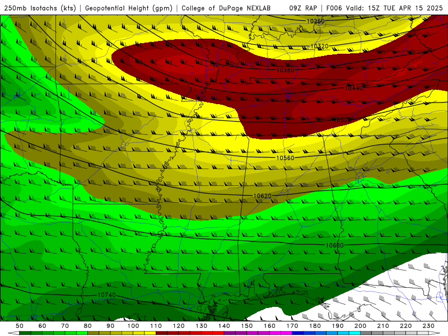Click the 90 value on the color scale
The image size is (448, 336).
[110, 326]
